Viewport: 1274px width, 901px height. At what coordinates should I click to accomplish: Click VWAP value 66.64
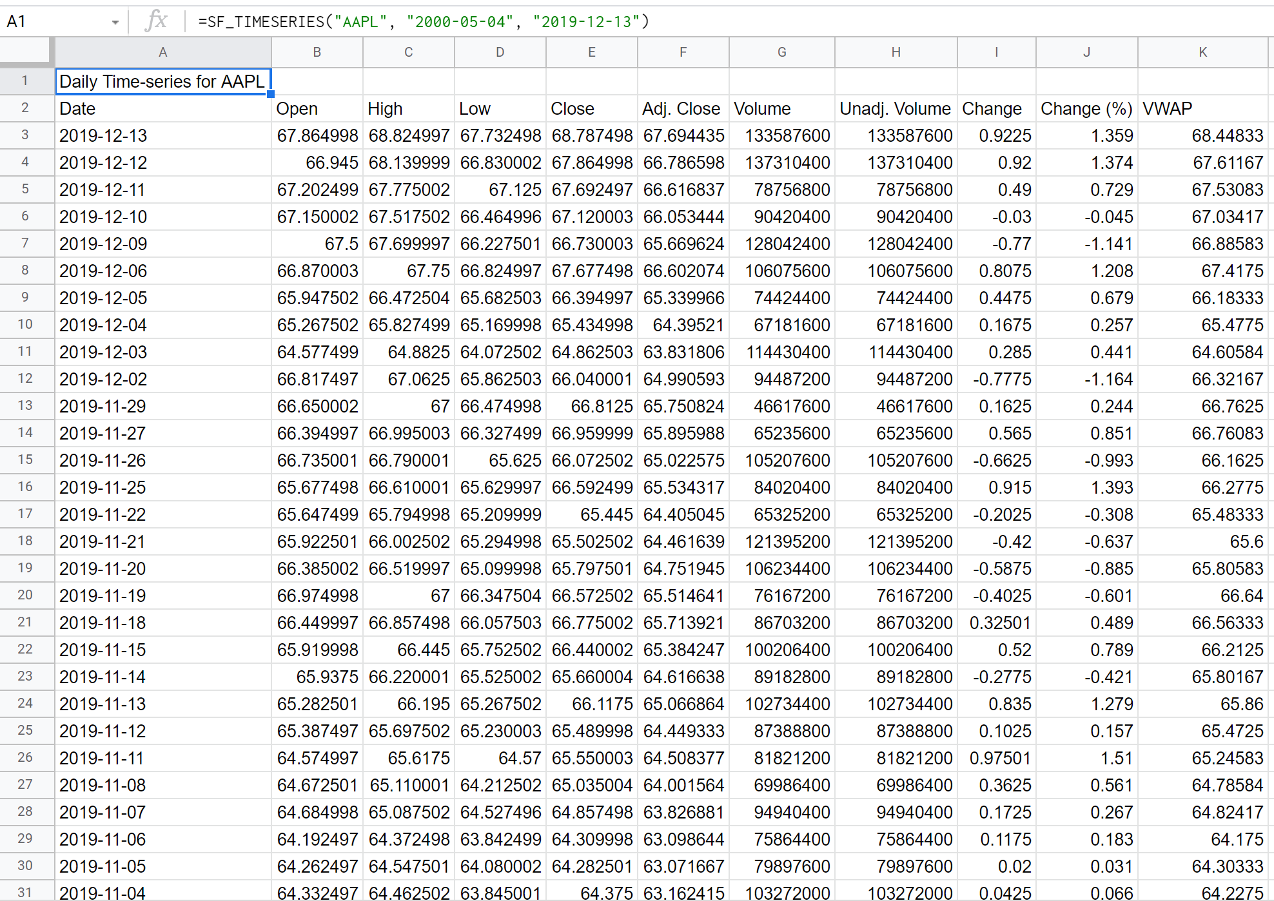pos(1203,596)
